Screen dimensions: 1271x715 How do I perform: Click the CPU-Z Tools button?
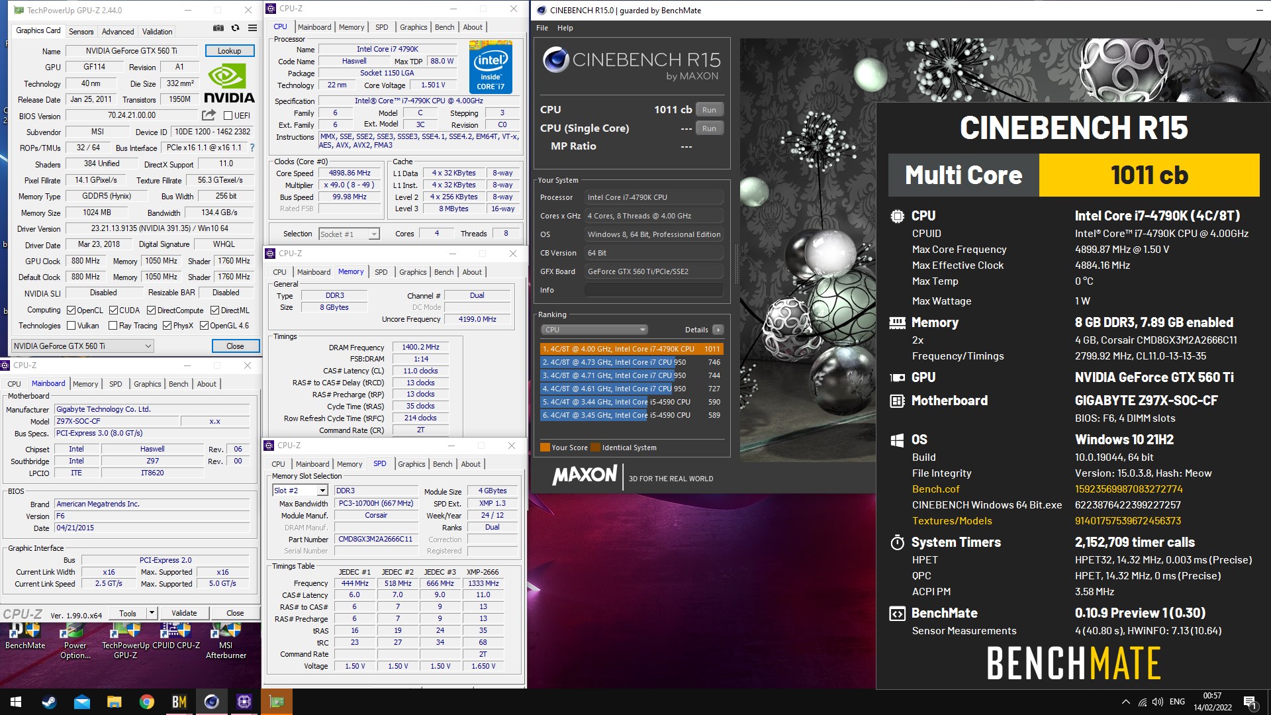coord(128,613)
